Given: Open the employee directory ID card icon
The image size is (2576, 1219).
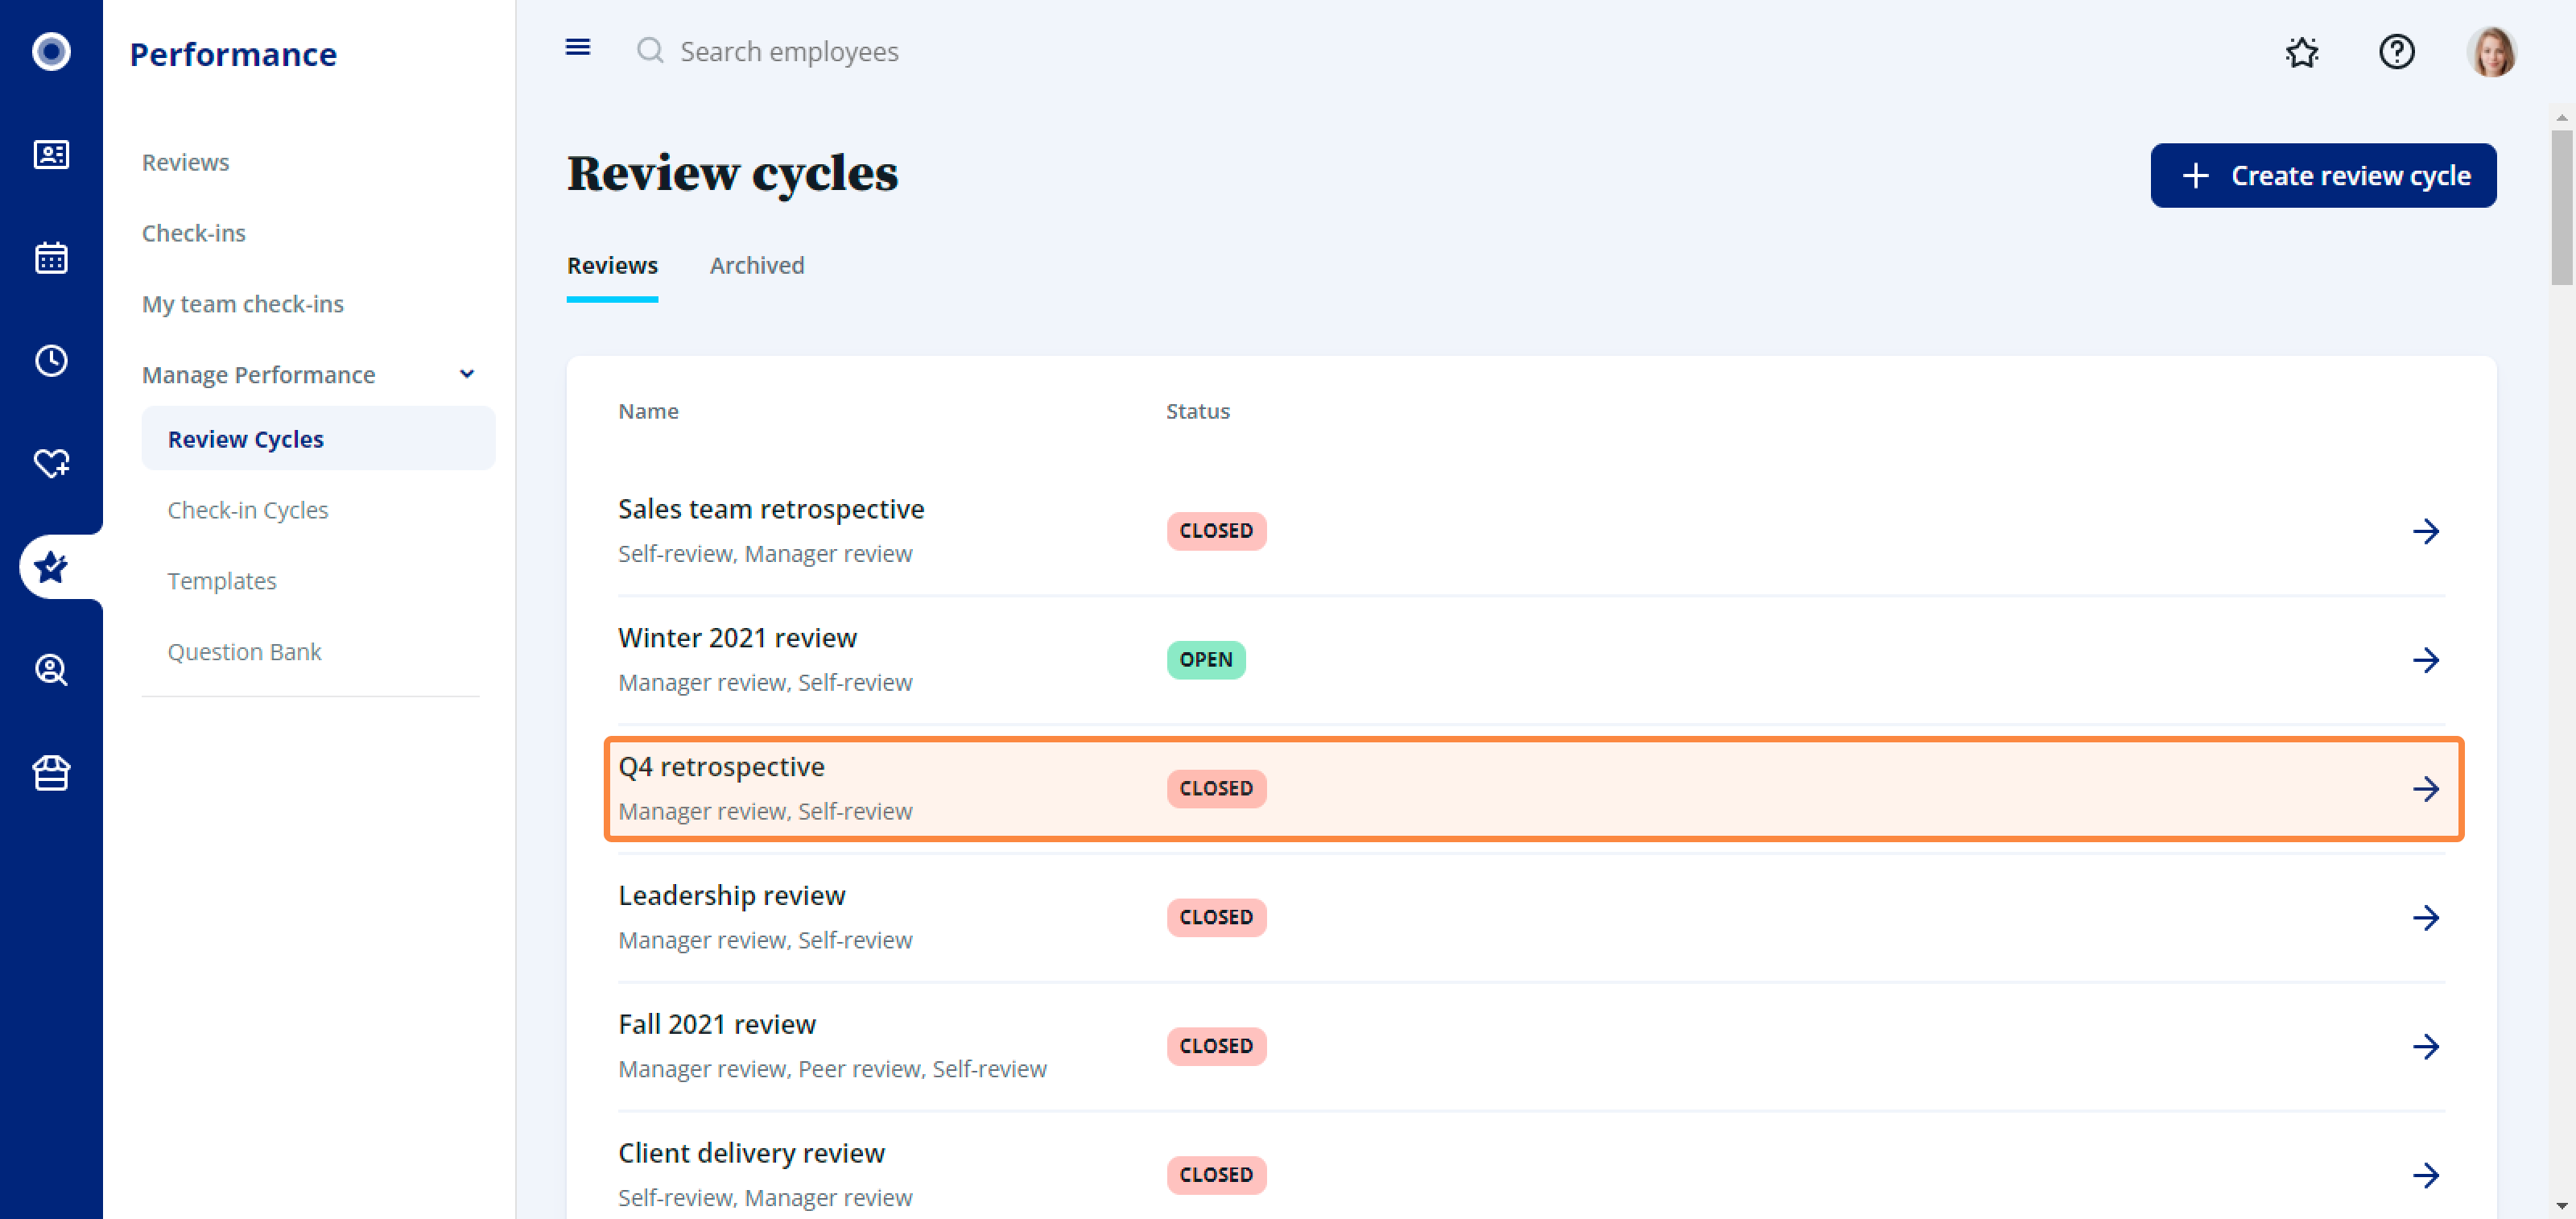Looking at the screenshot, I should point(51,154).
